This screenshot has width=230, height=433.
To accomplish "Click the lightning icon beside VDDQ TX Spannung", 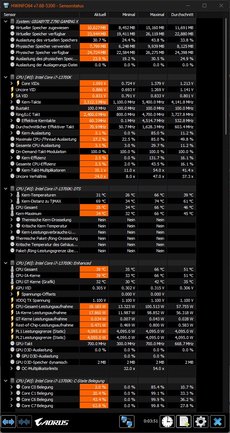I will [12, 300].
